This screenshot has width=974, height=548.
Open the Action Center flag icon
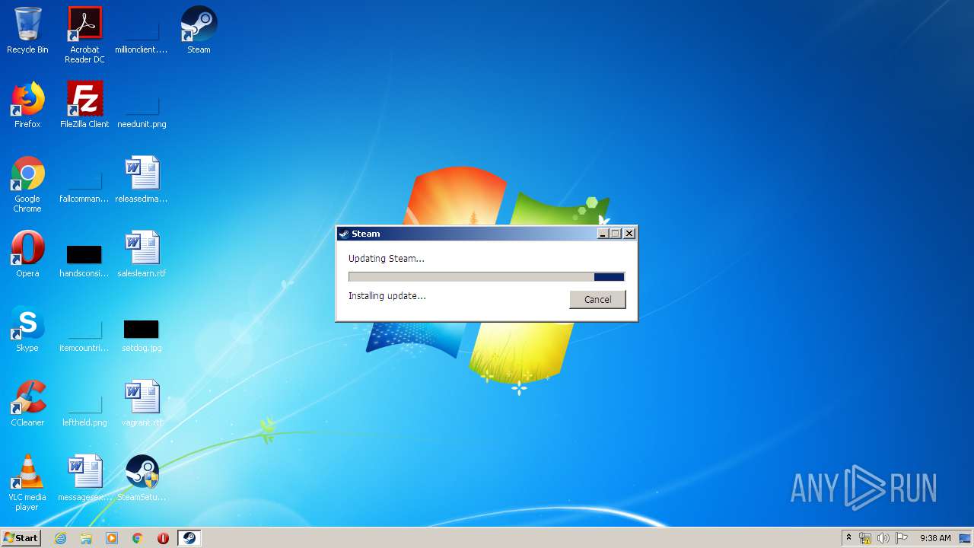click(901, 538)
